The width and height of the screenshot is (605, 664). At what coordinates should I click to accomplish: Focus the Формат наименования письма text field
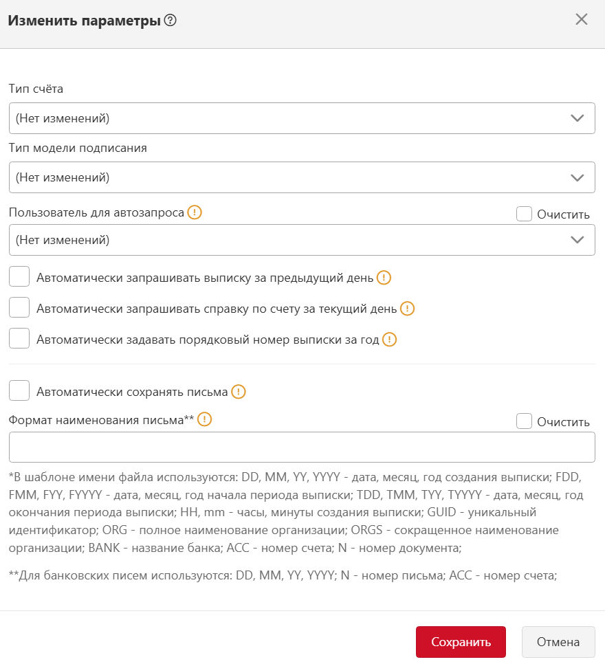[x=302, y=447]
